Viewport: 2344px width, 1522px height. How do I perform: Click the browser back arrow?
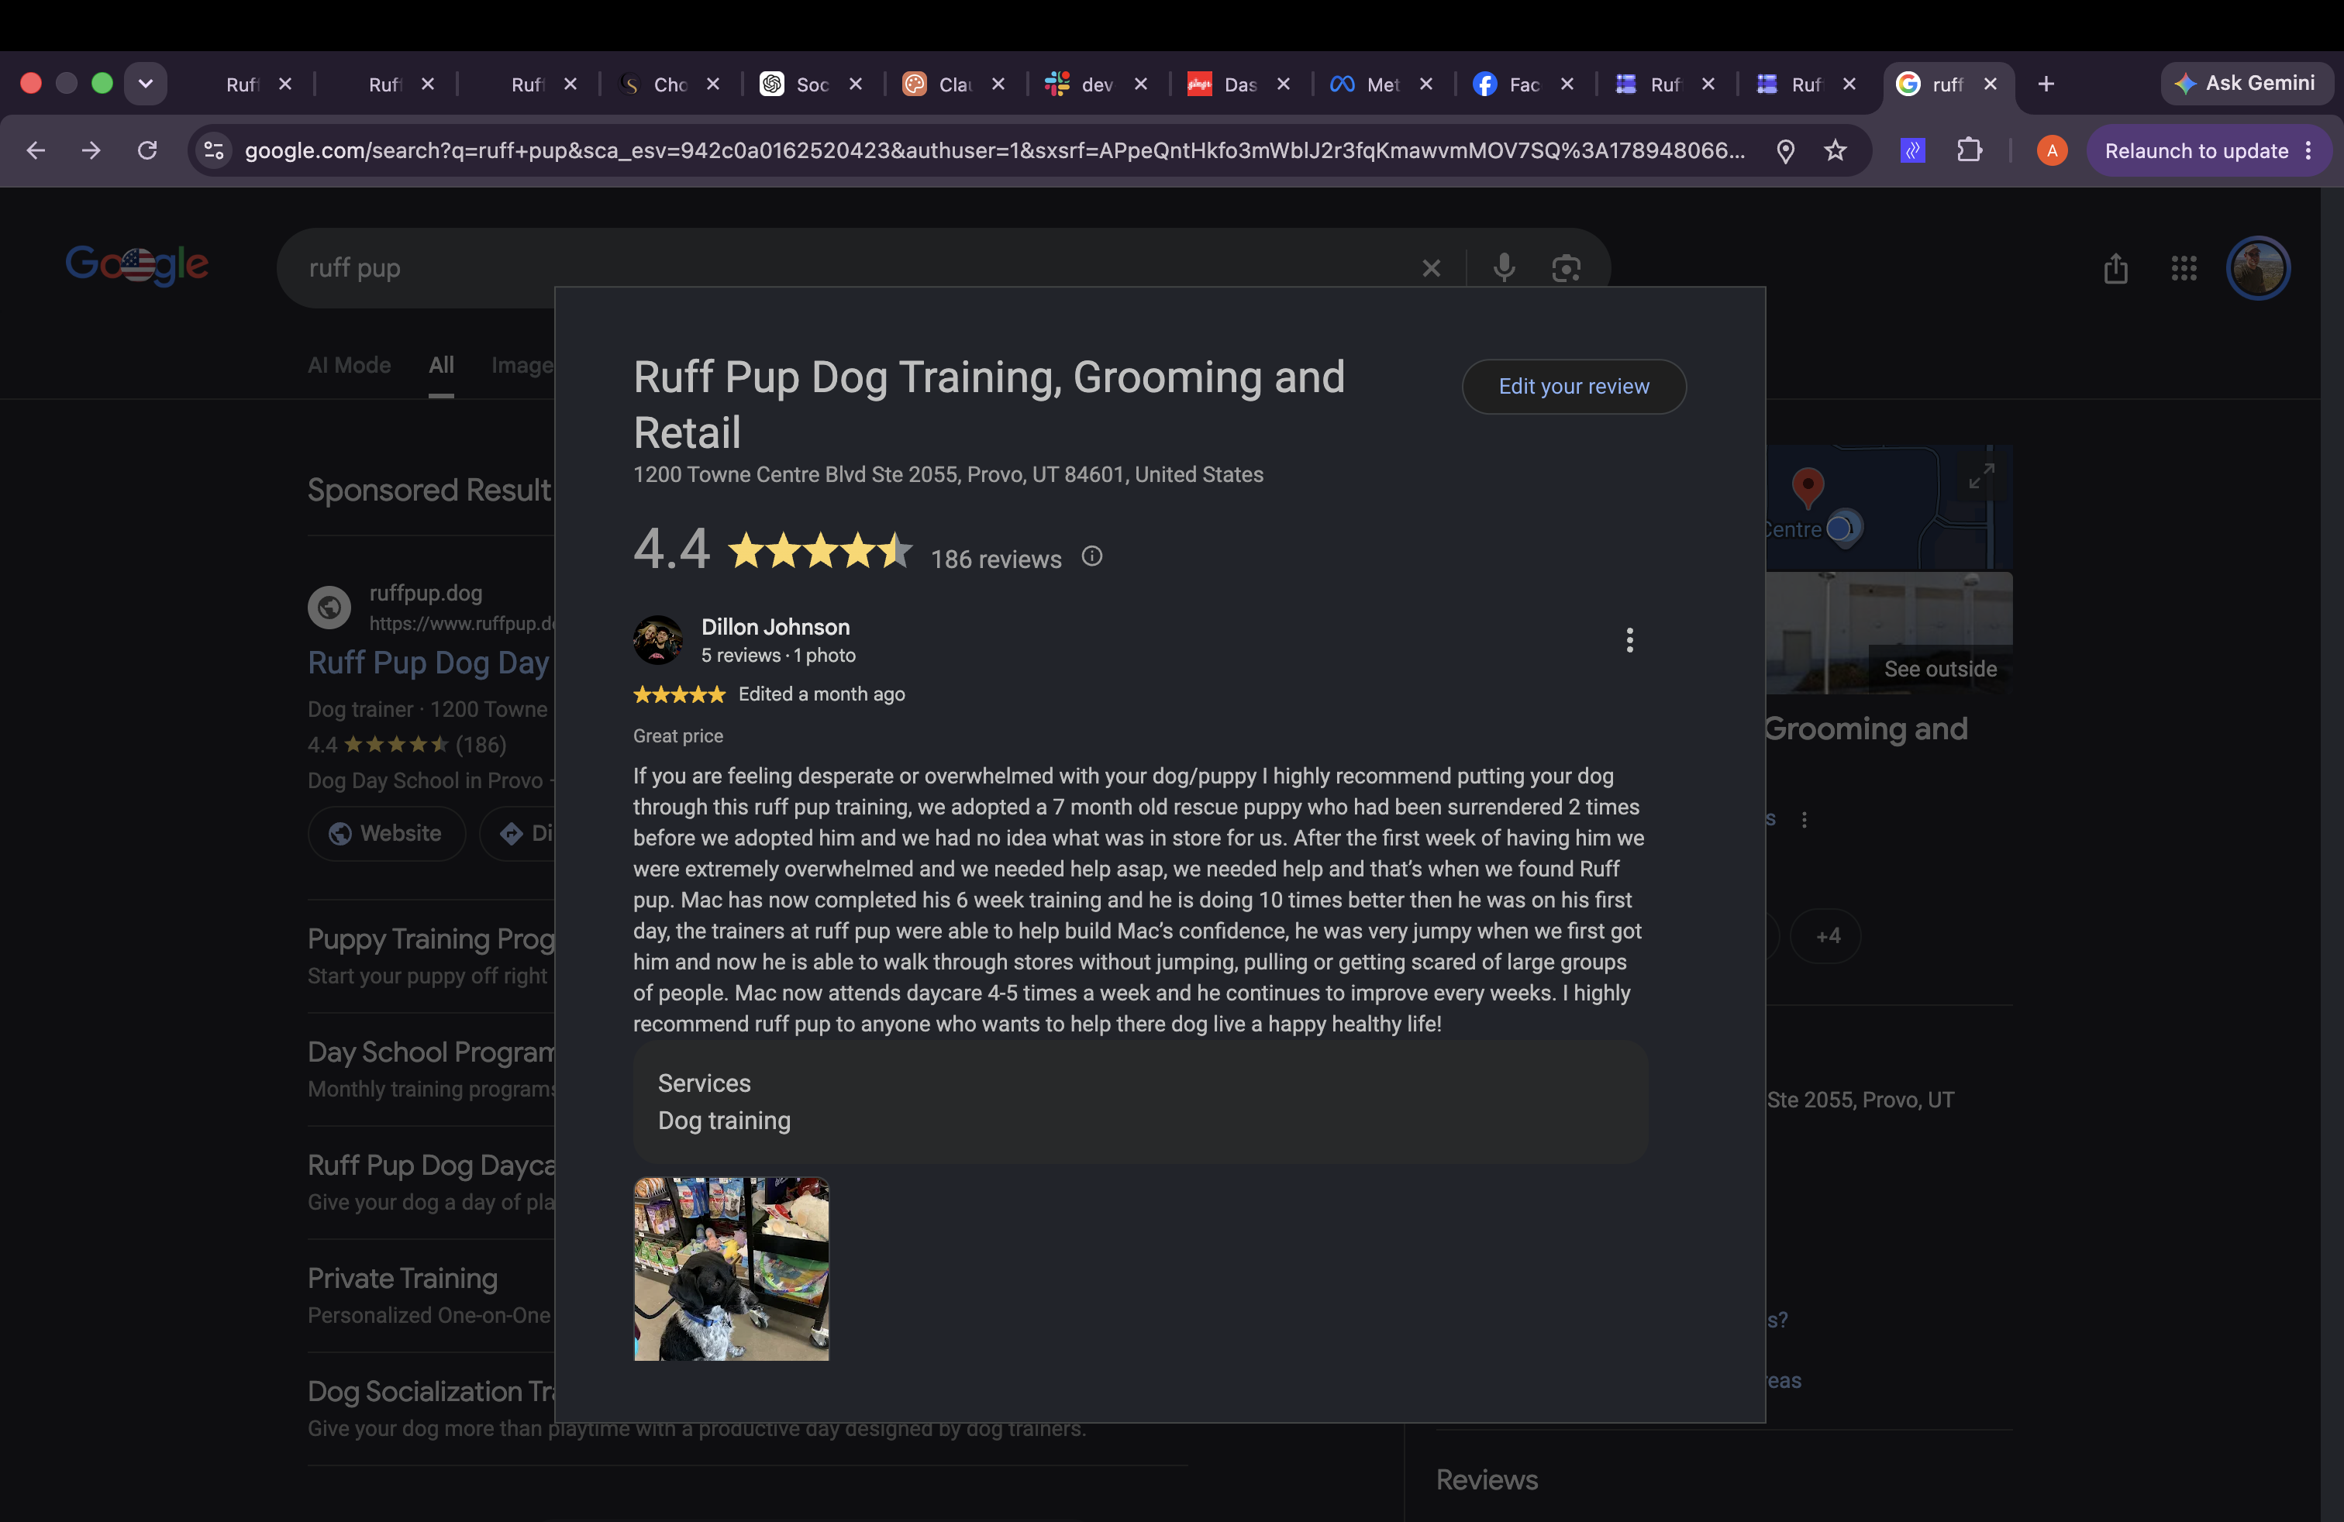pyautogui.click(x=36, y=150)
